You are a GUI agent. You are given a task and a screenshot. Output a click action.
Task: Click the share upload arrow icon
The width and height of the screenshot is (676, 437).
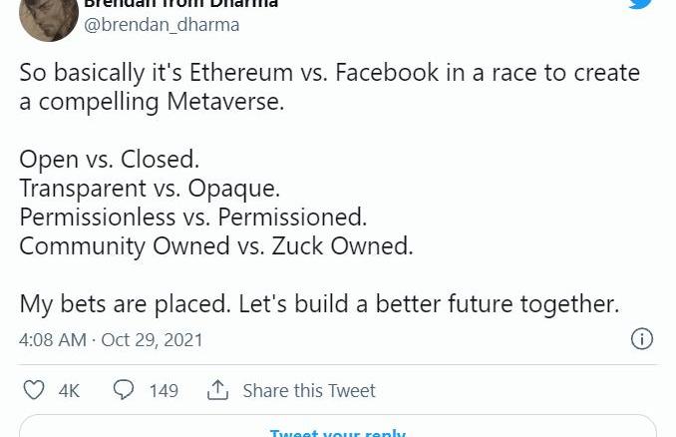point(217,390)
